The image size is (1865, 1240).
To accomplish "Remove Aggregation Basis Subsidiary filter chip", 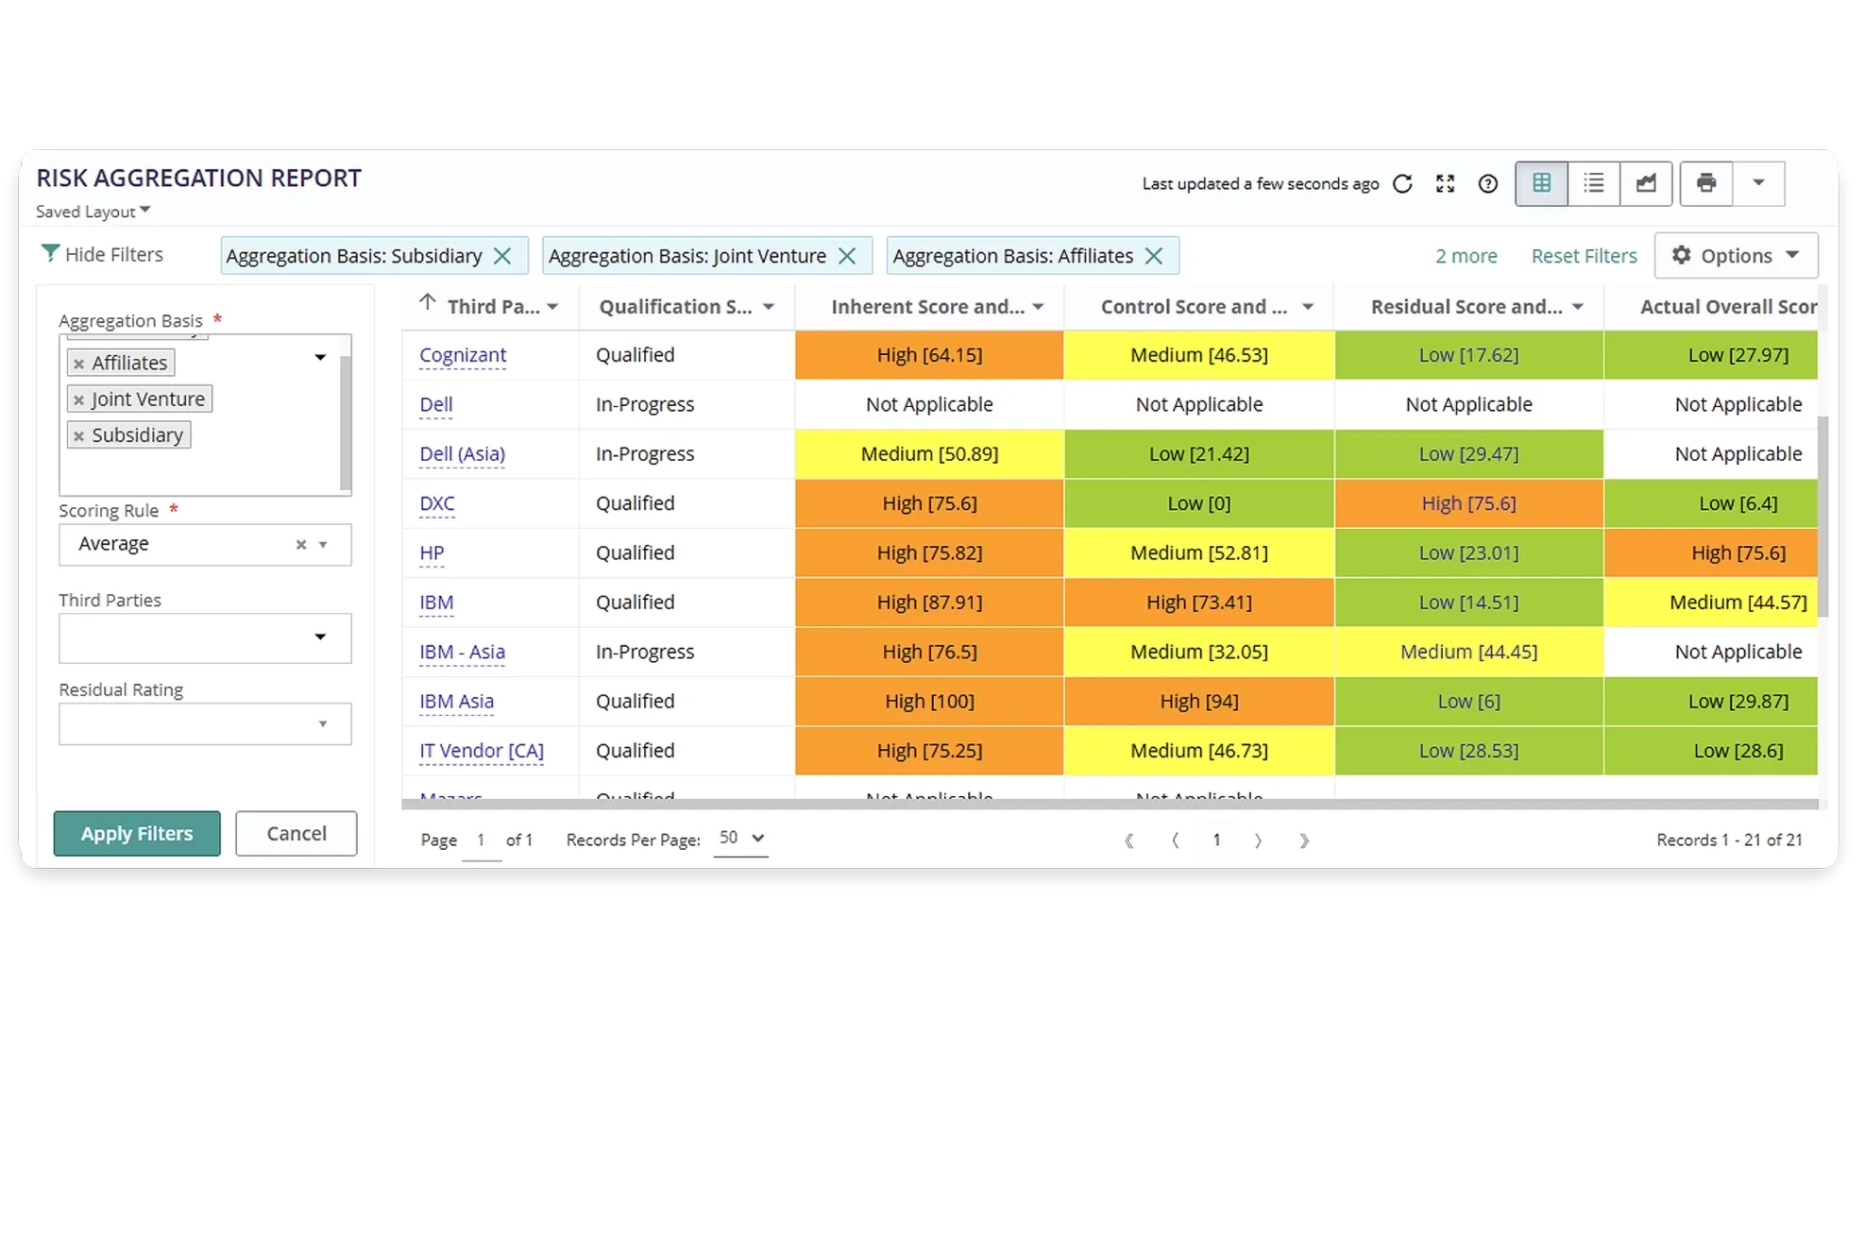I will tap(502, 256).
